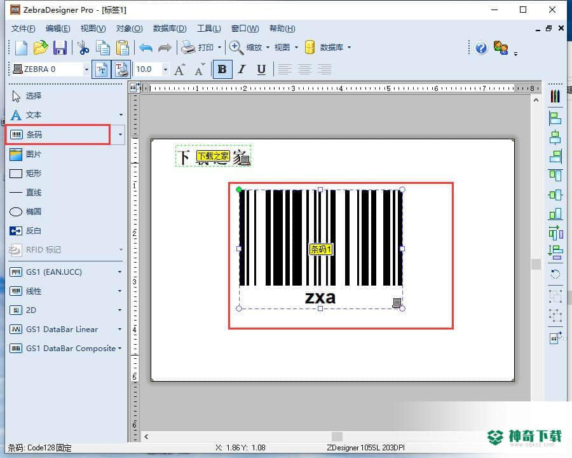Click the vertical scrollbar thumb of the canvas
This screenshot has width=572, height=458.
(x=536, y=264)
